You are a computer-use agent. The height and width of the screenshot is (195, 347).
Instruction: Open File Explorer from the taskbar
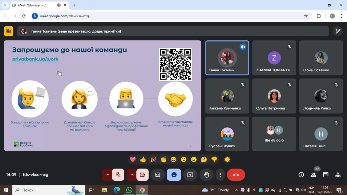[104, 190]
